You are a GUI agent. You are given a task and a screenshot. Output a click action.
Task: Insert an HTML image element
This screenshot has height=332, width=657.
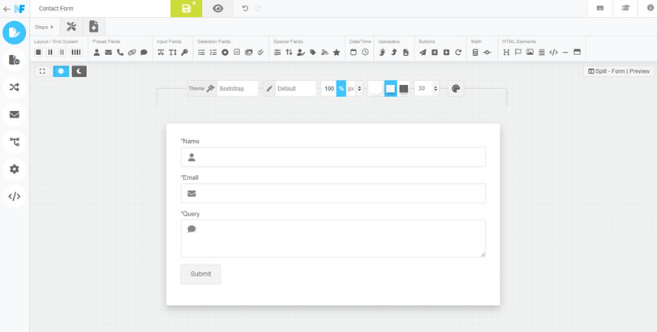pos(530,53)
